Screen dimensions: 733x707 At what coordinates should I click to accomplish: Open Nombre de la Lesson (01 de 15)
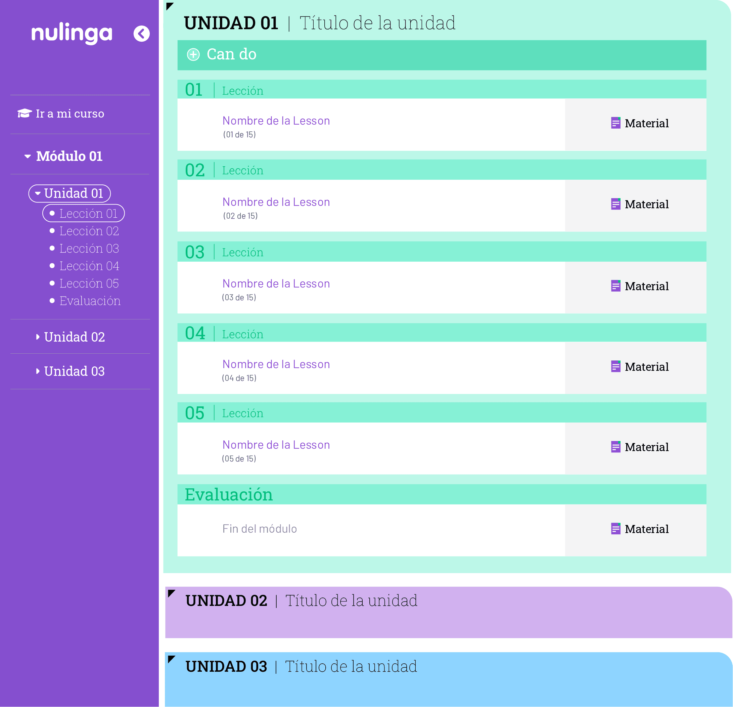point(276,121)
